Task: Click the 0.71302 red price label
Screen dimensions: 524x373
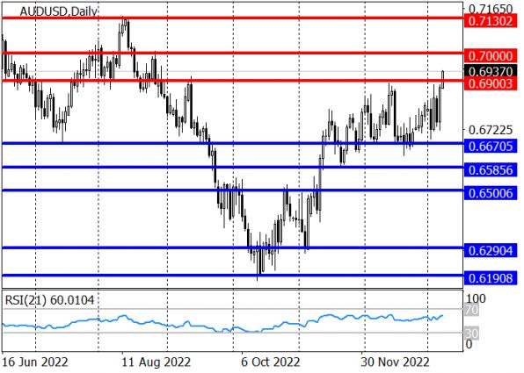Action: pos(491,21)
